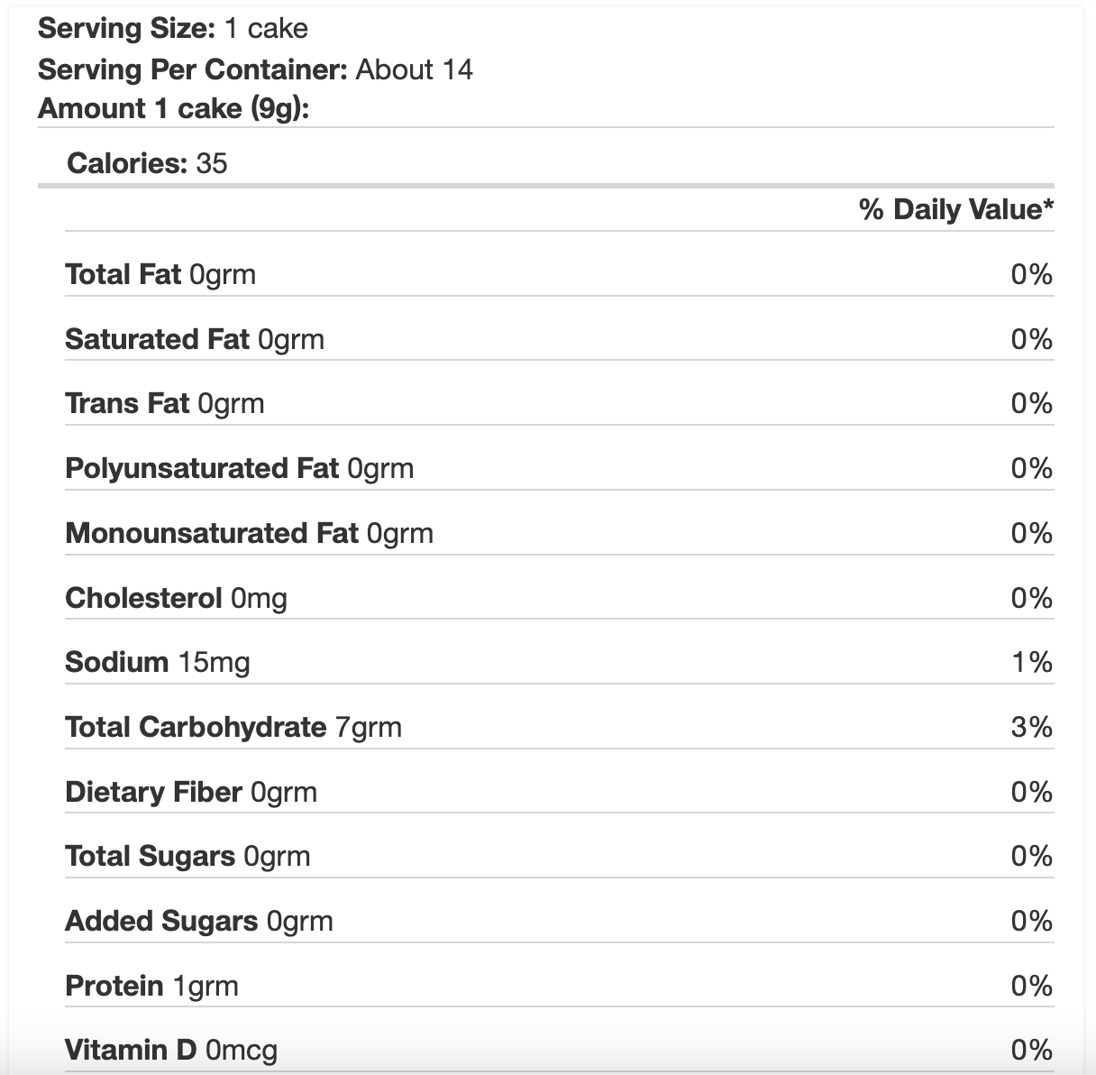Select the Protein 1grm row
The image size is (1096, 1075).
coord(559,986)
